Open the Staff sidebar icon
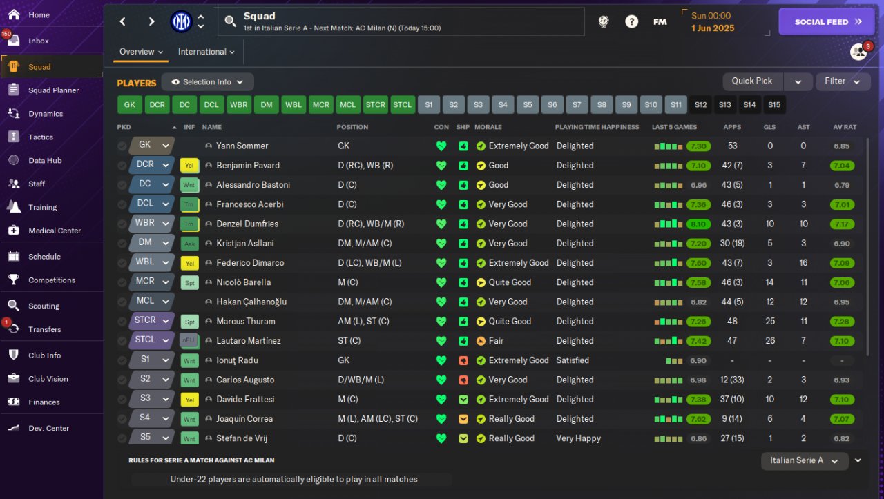884x499 pixels. click(14, 184)
